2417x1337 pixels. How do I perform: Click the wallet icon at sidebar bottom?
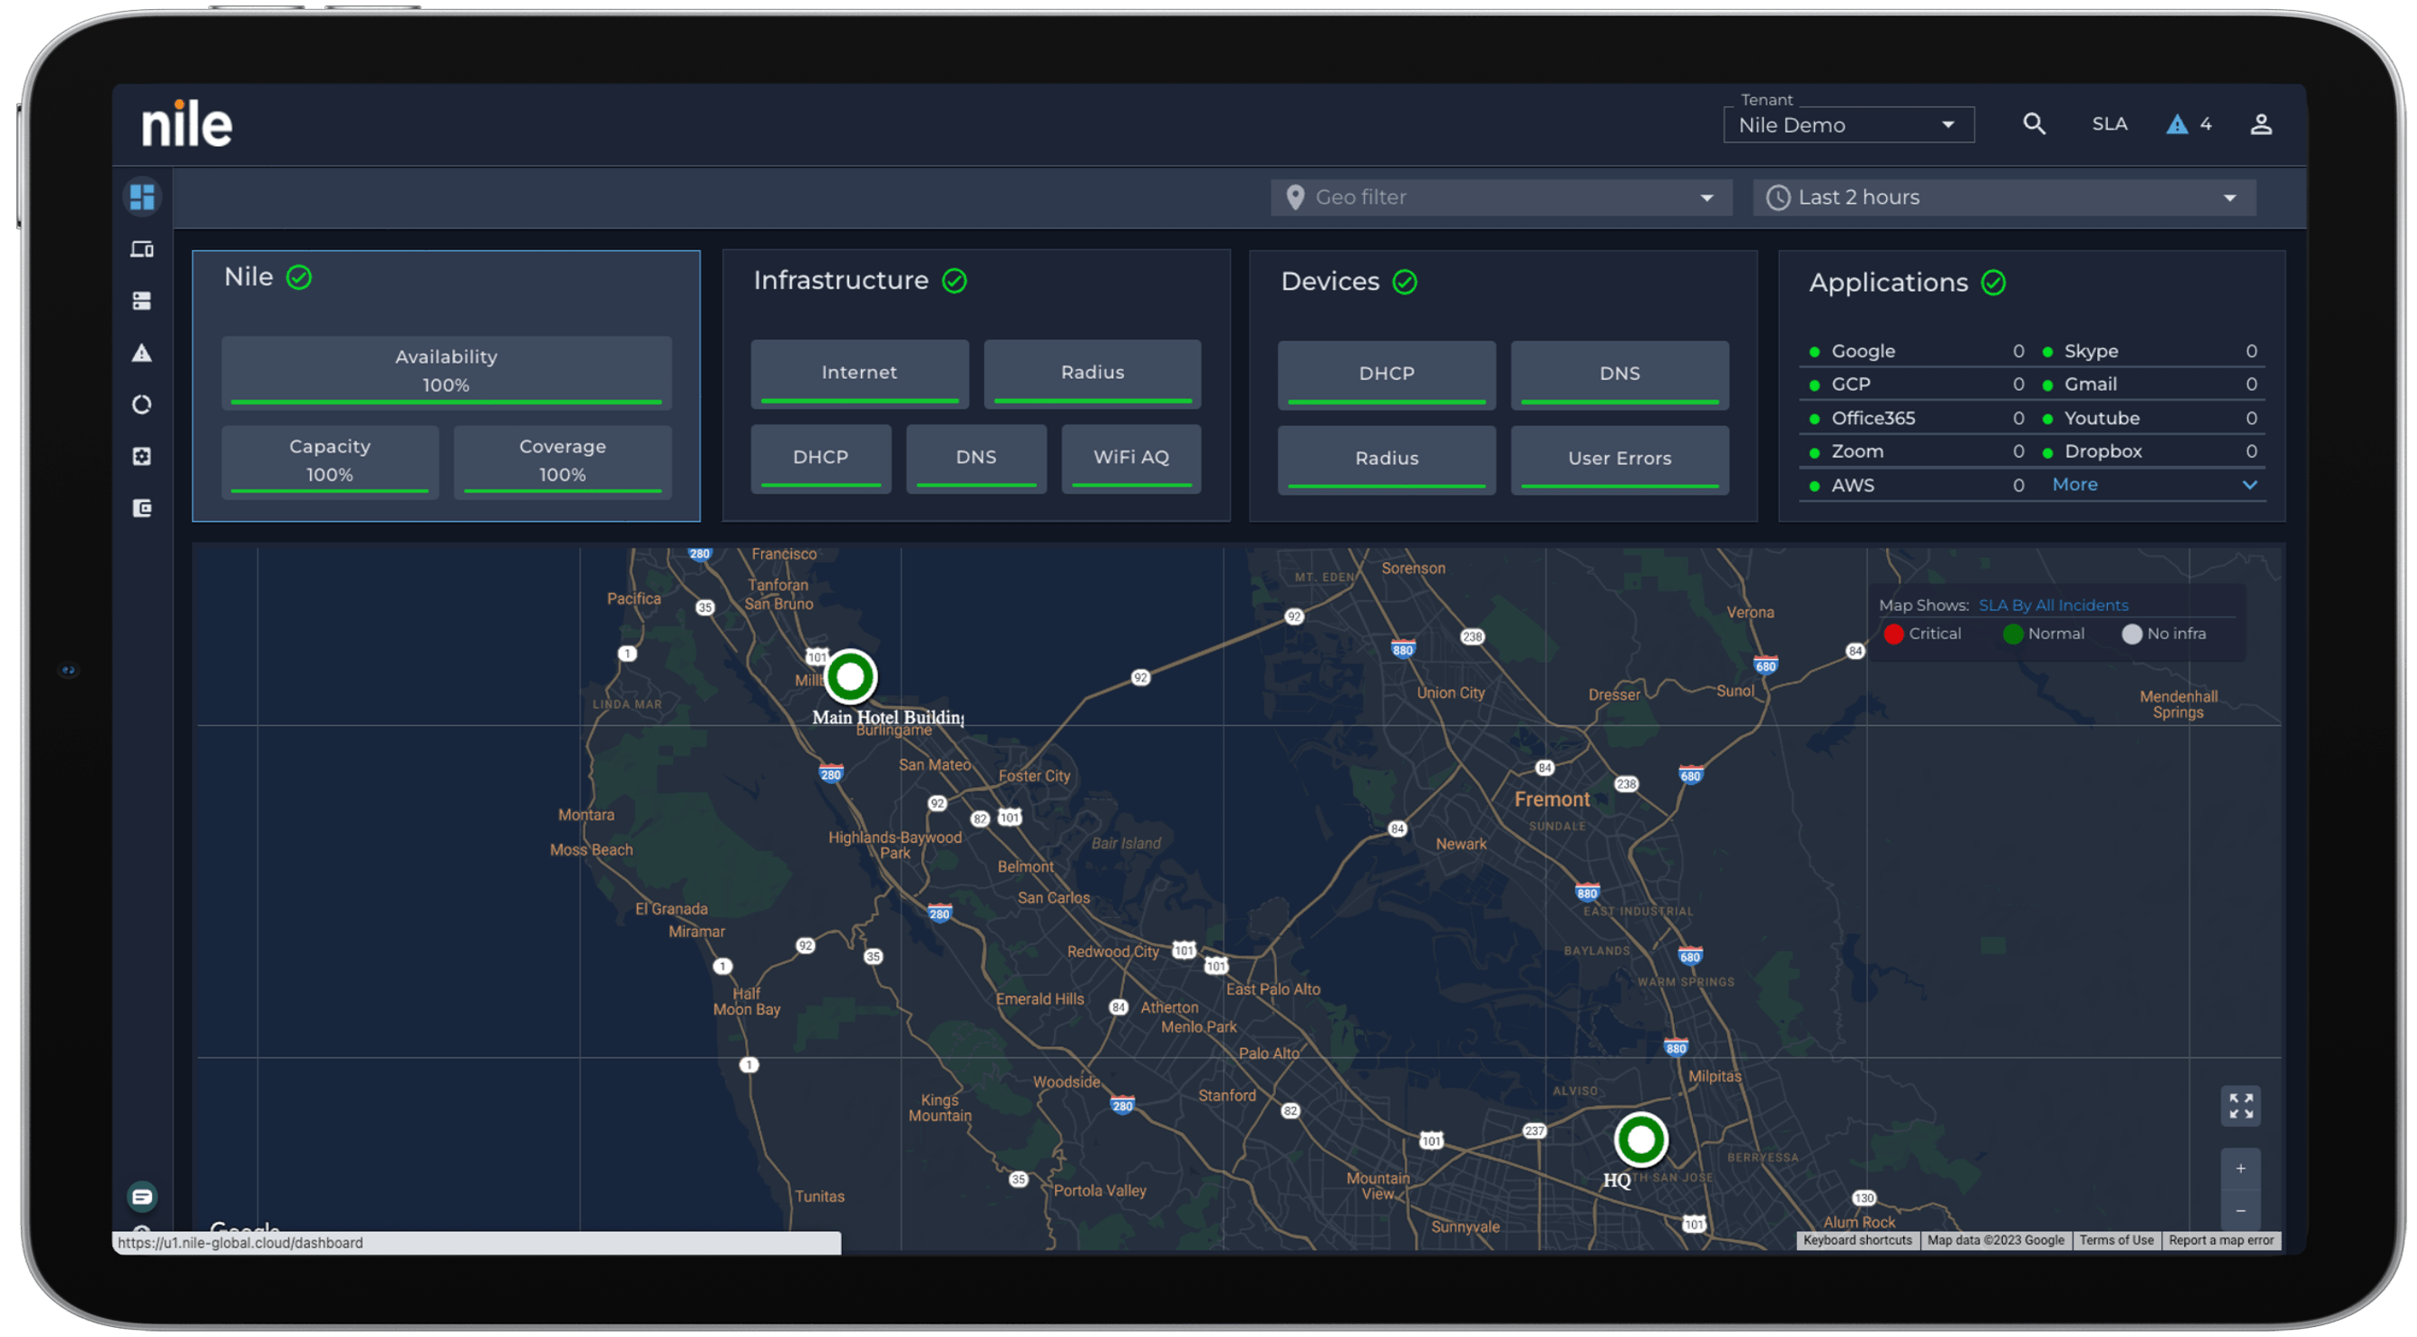(141, 508)
